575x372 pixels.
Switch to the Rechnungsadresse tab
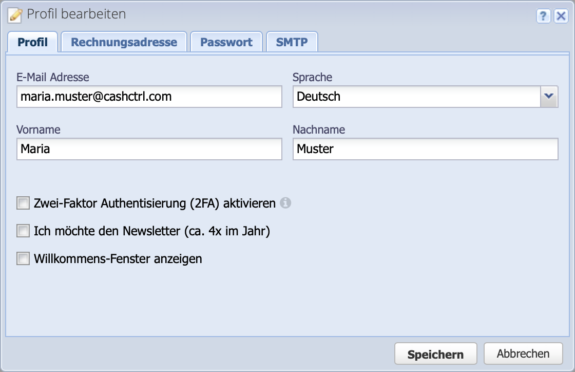click(x=124, y=42)
